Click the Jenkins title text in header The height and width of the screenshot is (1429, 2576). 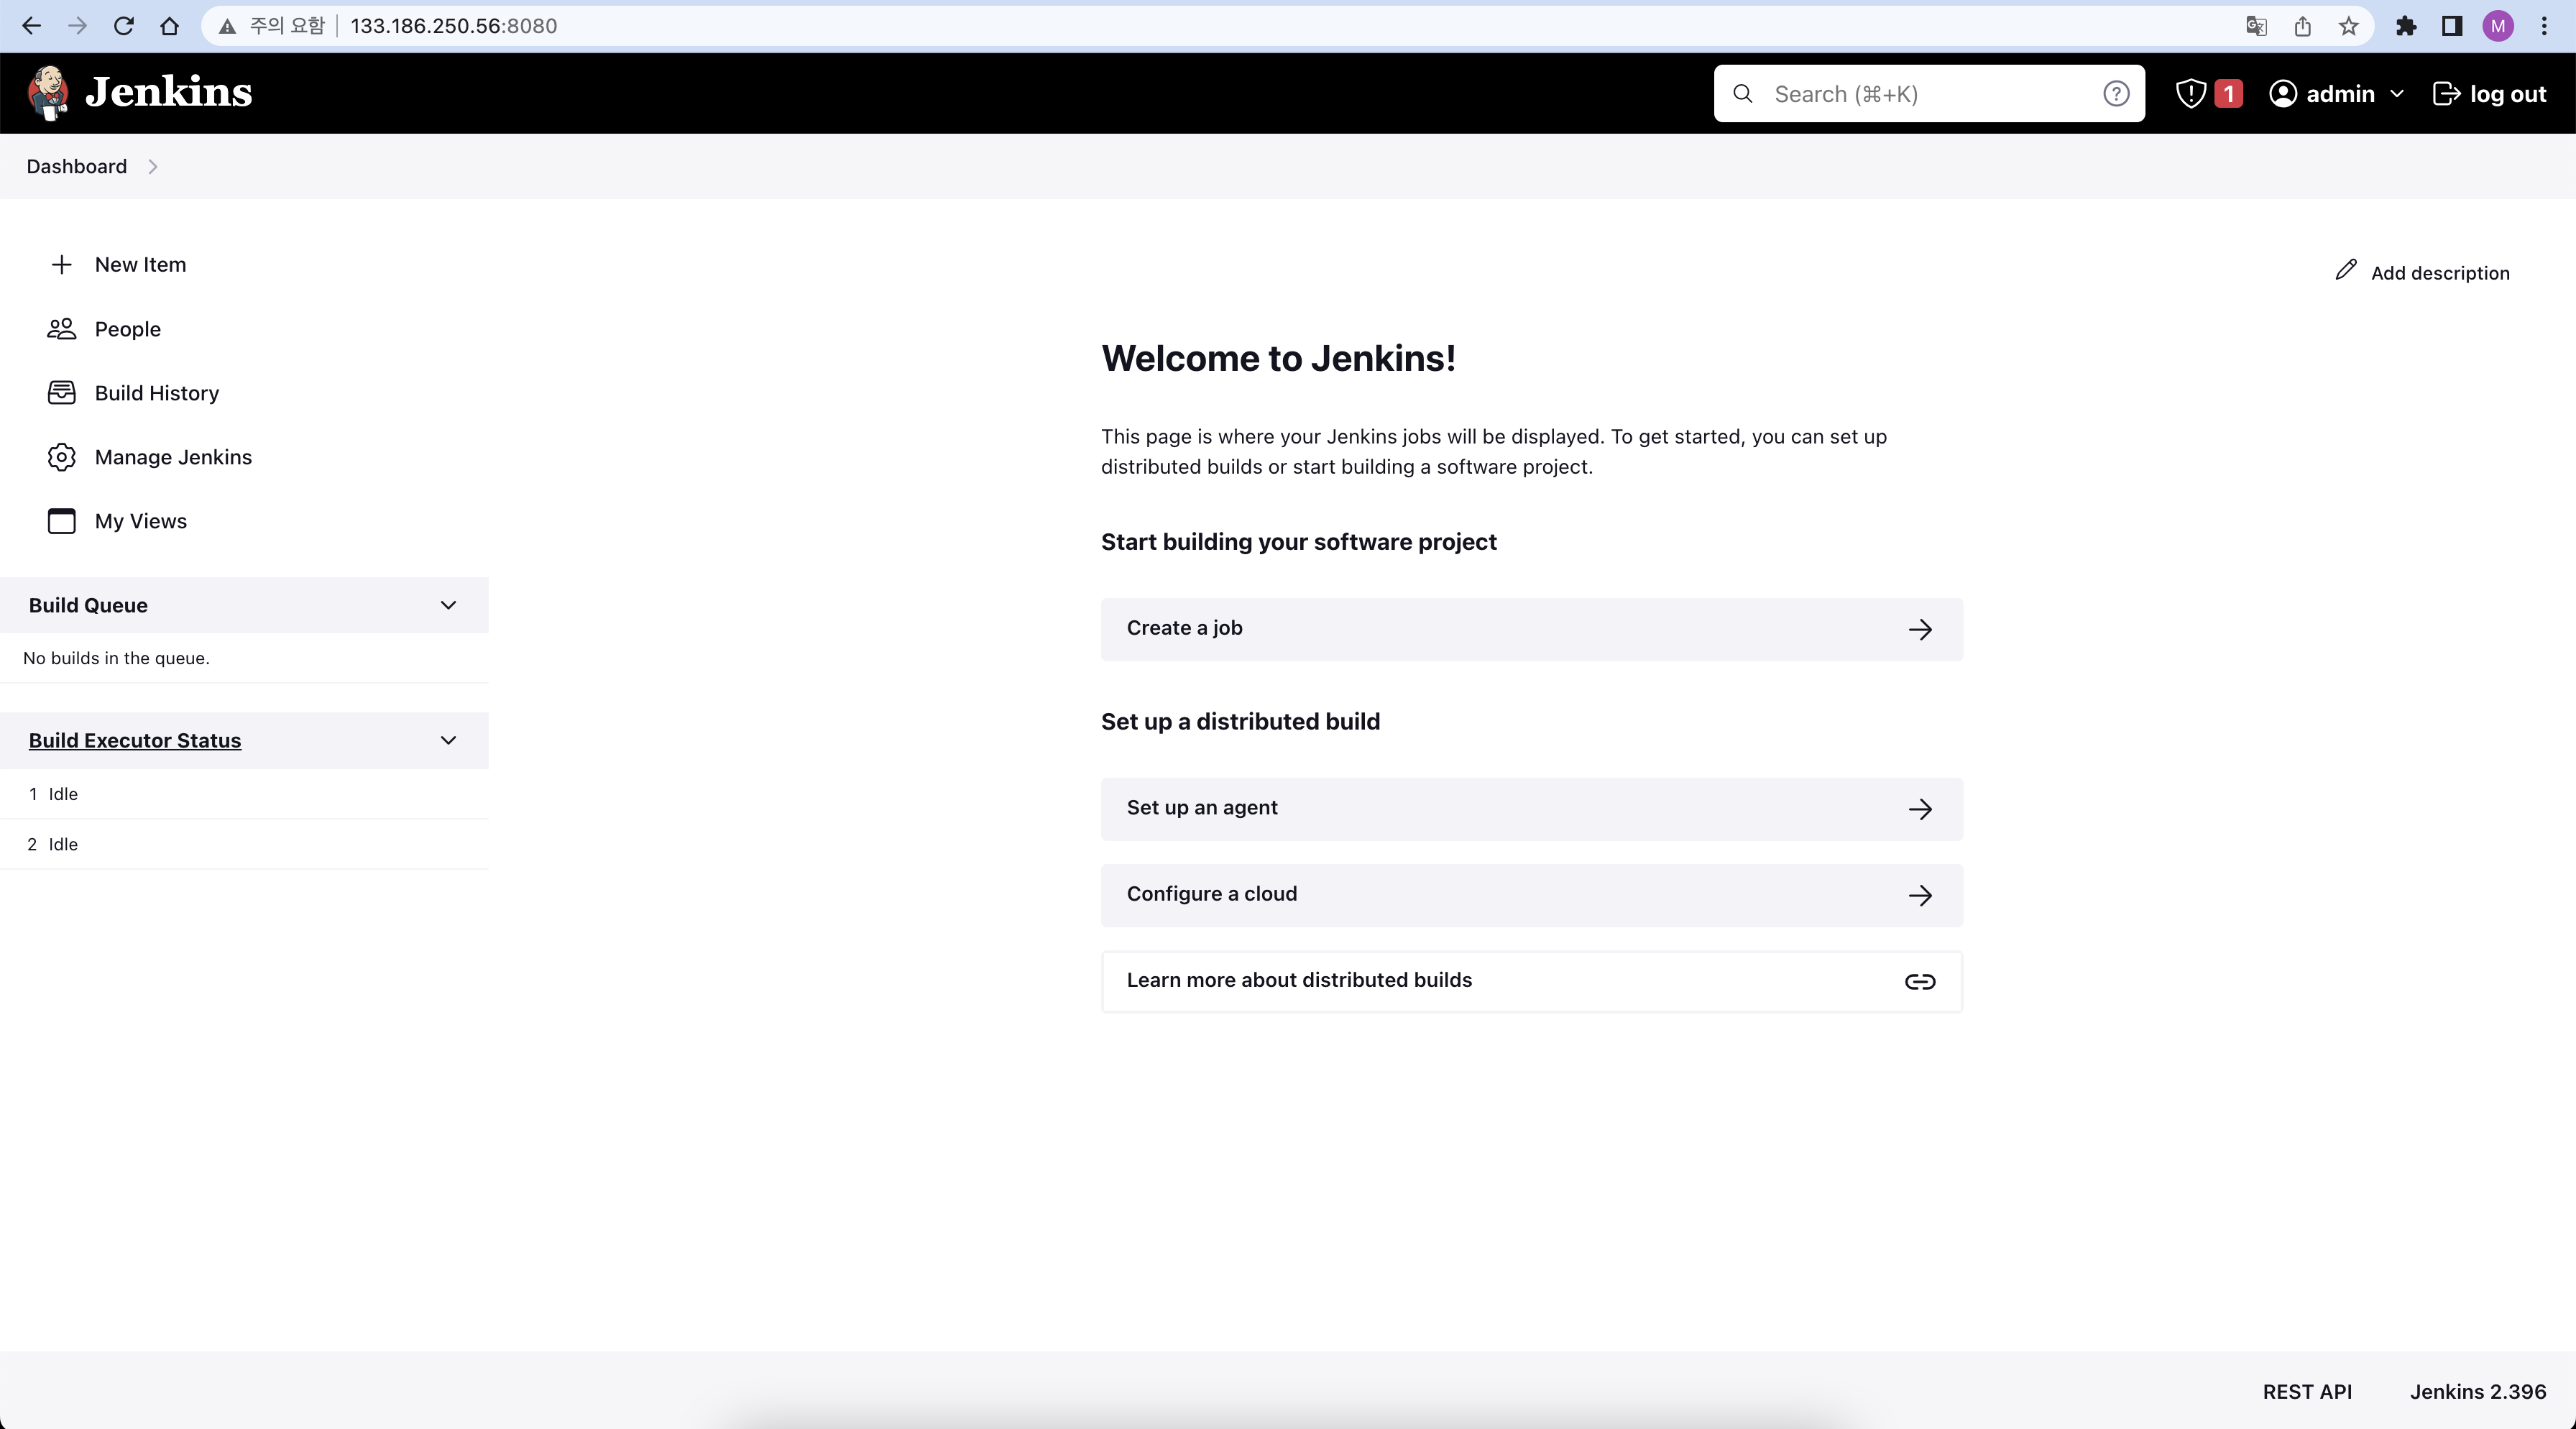(169, 92)
